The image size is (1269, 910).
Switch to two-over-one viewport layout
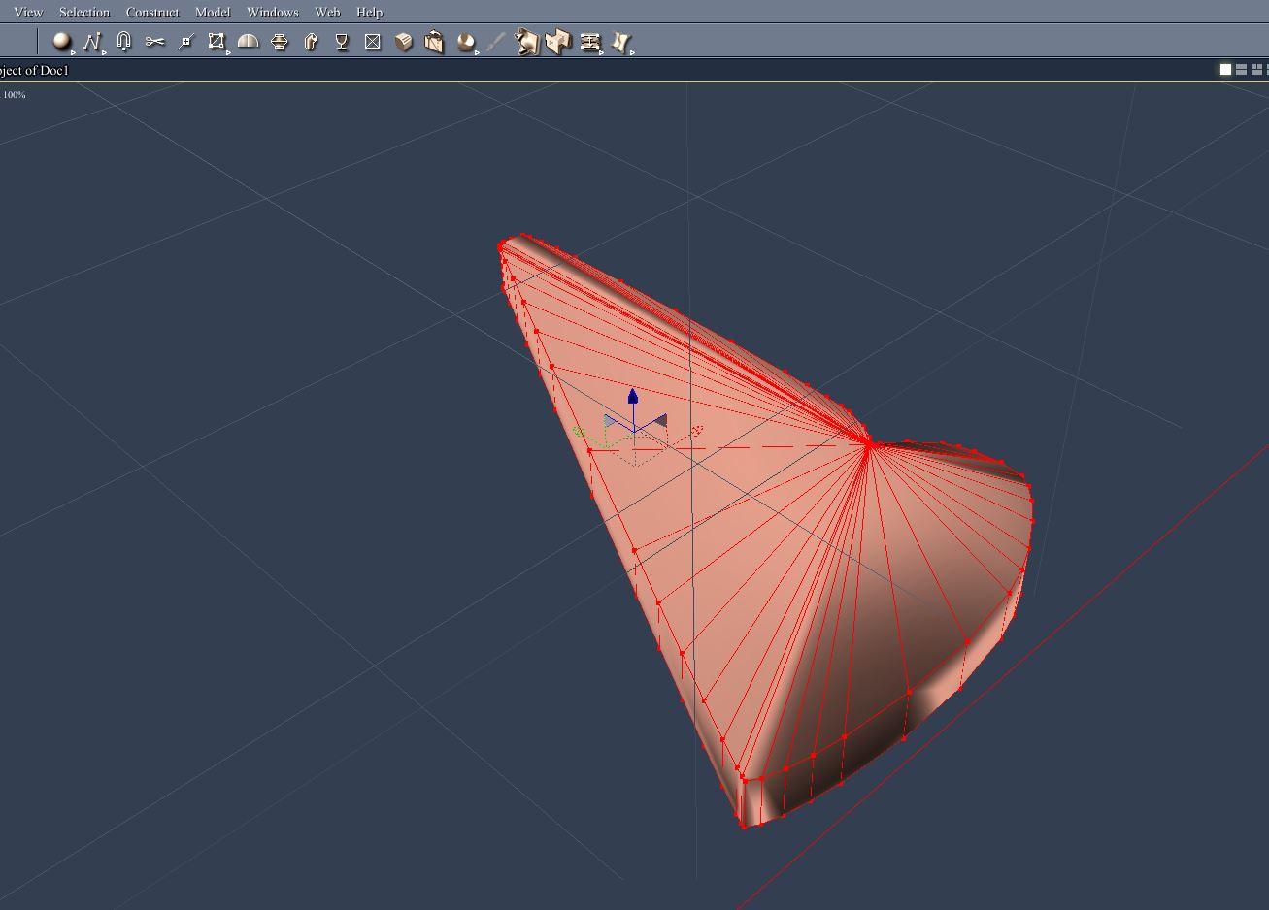pos(1256,70)
